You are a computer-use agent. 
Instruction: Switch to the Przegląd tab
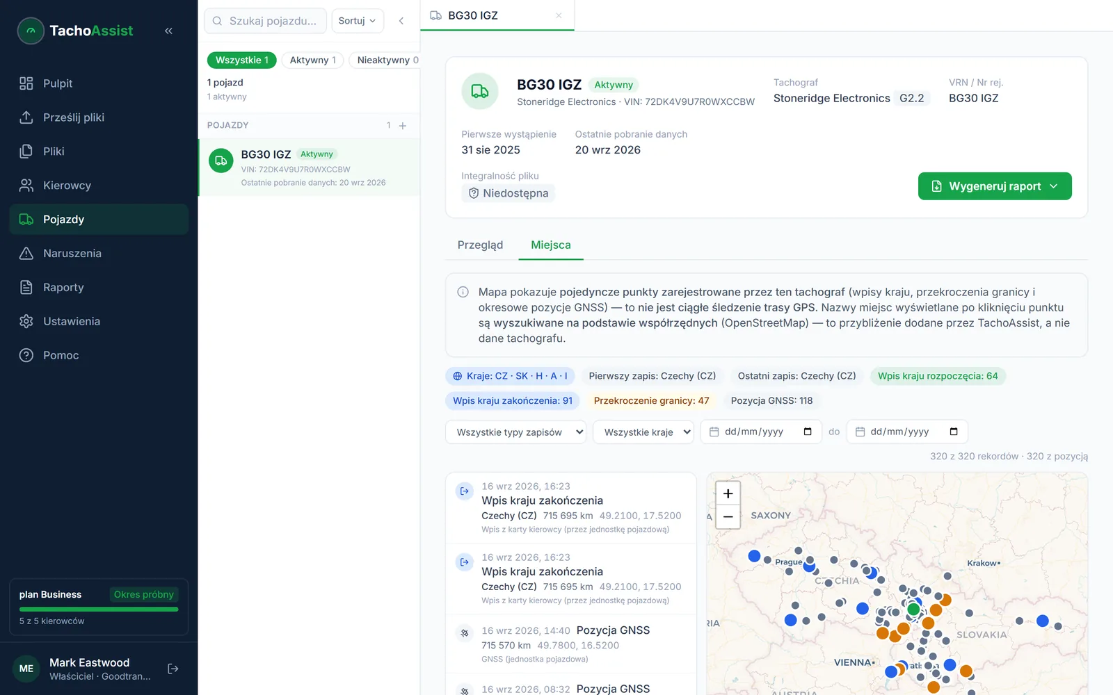tap(480, 245)
